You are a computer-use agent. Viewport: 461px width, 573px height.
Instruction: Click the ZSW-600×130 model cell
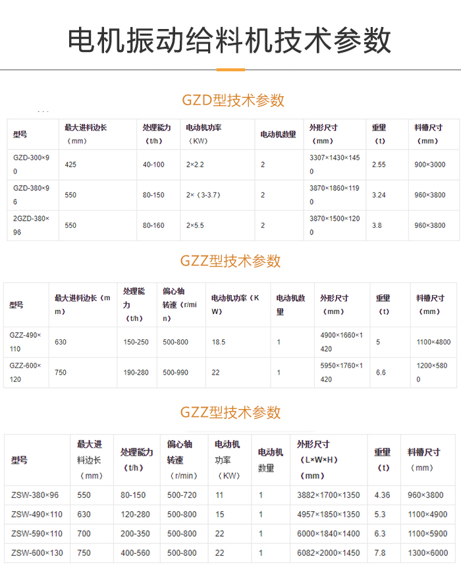[37, 553]
